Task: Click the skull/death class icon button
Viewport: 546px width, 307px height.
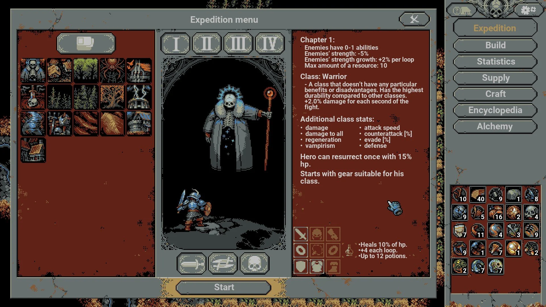Action: tap(255, 264)
